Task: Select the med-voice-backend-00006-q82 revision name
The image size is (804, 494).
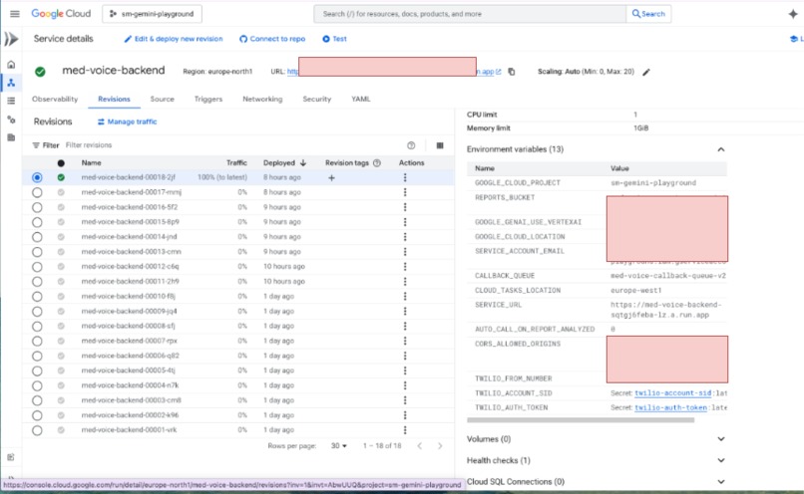Action: (x=131, y=356)
